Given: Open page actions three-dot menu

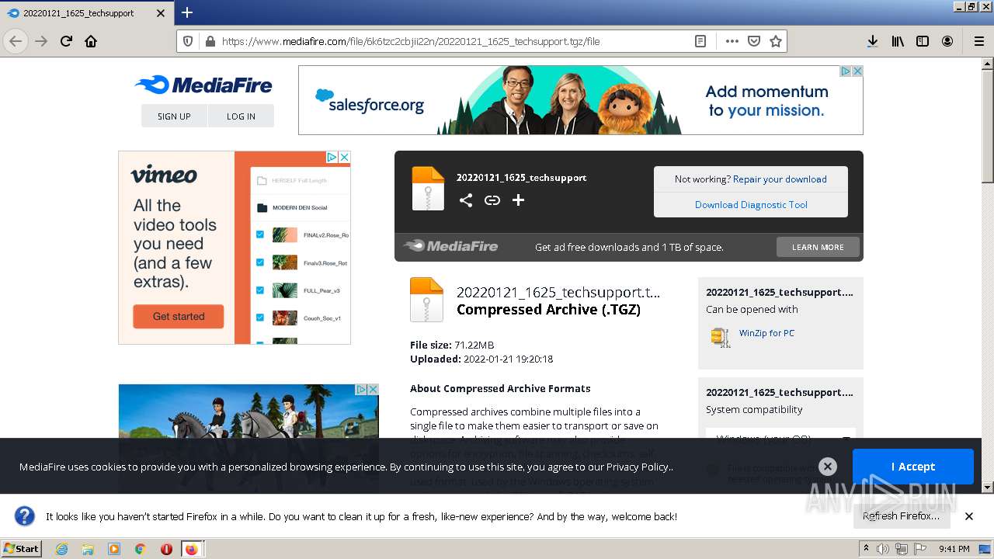Looking at the screenshot, I should [732, 41].
